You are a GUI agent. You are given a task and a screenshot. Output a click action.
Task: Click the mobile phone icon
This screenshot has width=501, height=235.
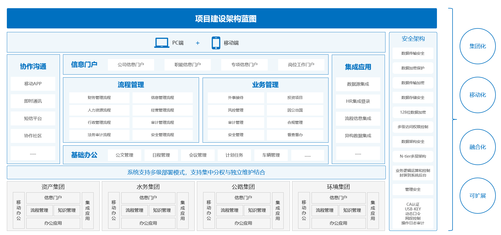click(x=216, y=43)
